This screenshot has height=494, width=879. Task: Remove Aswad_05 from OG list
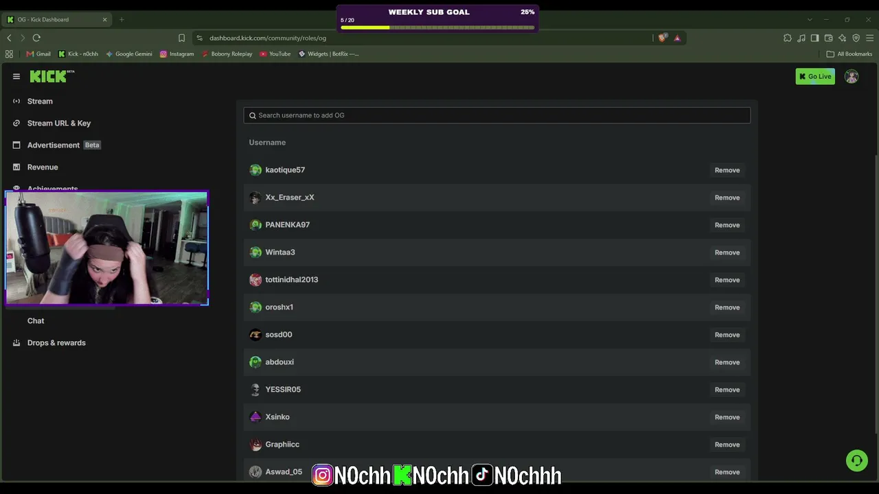point(727,472)
